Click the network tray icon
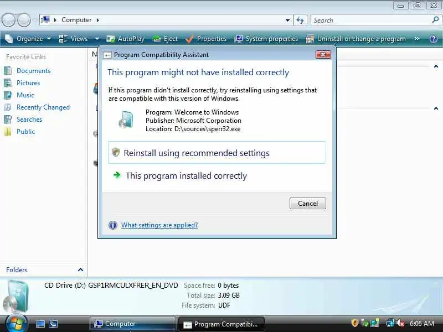The image size is (443, 332). [x=390, y=323]
